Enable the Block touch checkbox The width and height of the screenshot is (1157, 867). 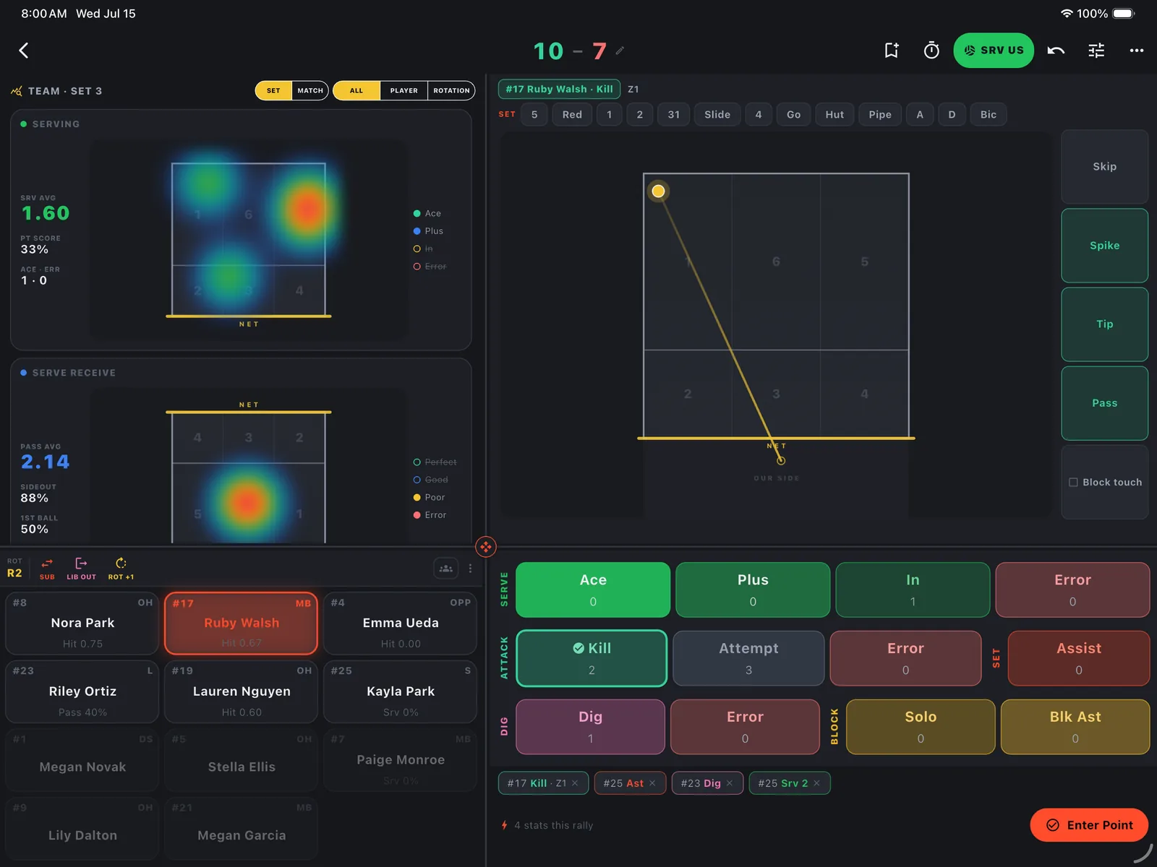[x=1073, y=482]
